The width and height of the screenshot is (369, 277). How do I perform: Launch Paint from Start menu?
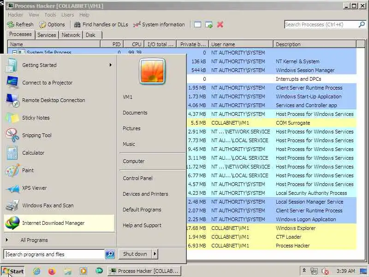point(59,170)
